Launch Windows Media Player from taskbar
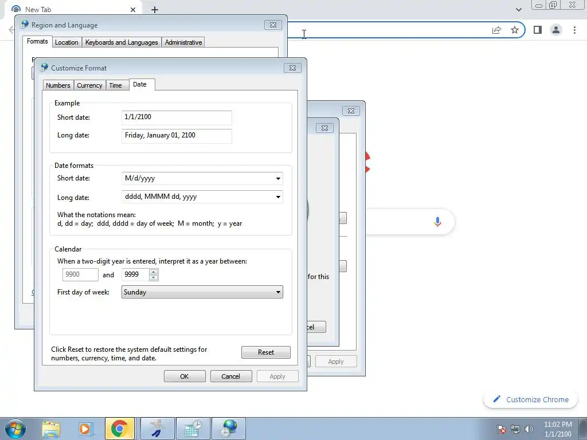This screenshot has width=587, height=440. (x=85, y=429)
